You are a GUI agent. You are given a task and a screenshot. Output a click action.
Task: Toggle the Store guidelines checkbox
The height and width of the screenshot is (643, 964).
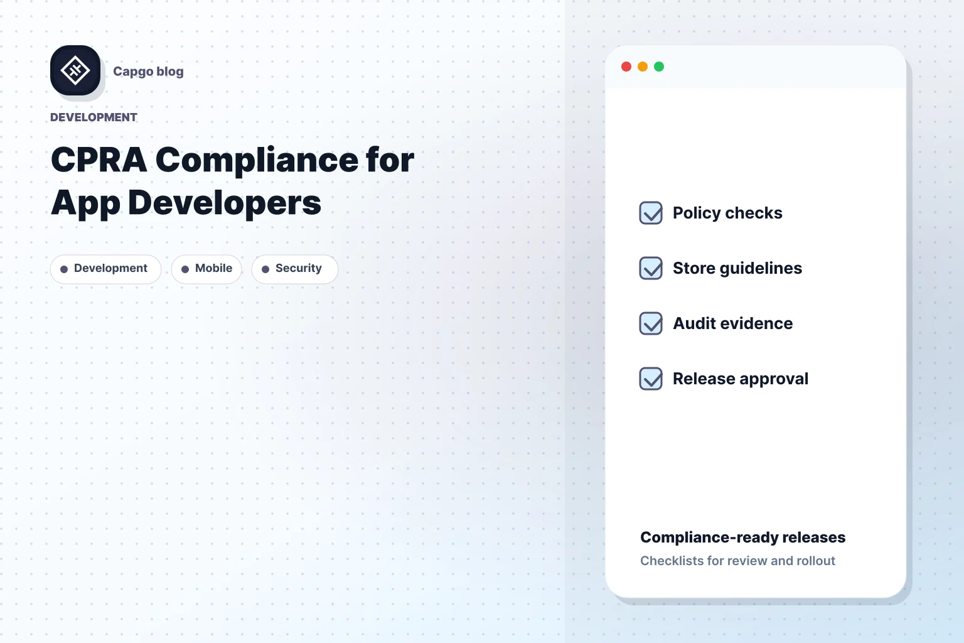click(x=651, y=268)
